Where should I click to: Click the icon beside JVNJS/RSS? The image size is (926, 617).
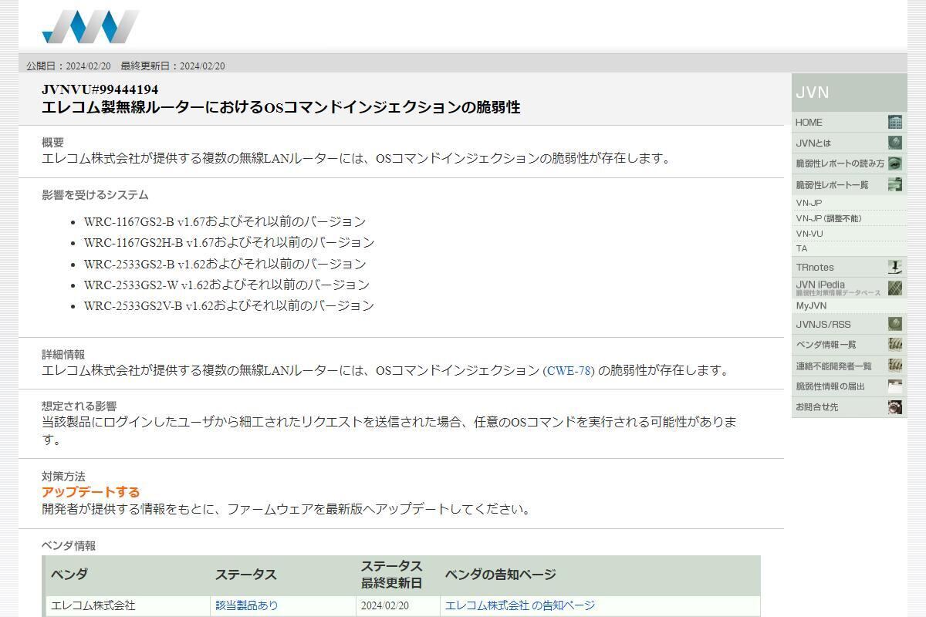[894, 324]
